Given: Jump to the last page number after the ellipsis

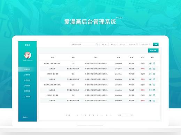Looking at the screenshot, I should pos(107,115).
